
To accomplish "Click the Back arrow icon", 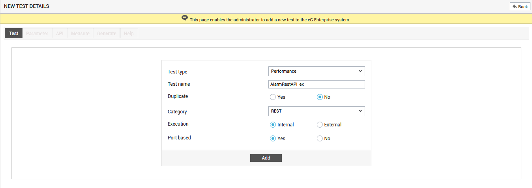I will pos(514,7).
